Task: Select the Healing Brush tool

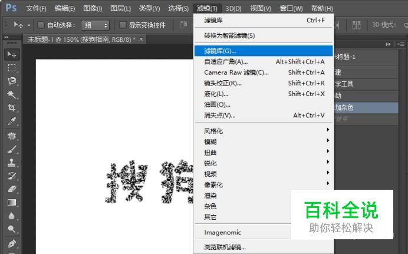Action: (12, 136)
